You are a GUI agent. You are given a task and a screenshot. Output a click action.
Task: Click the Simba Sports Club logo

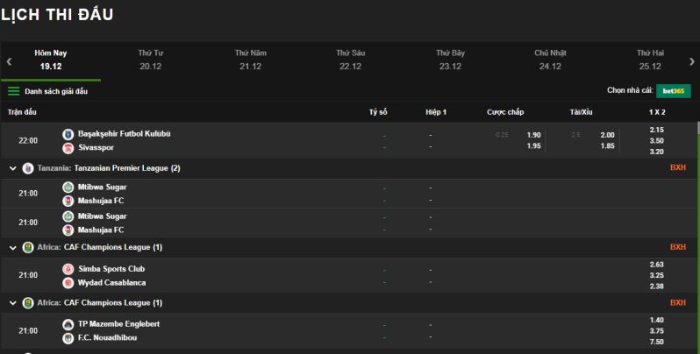(x=68, y=269)
